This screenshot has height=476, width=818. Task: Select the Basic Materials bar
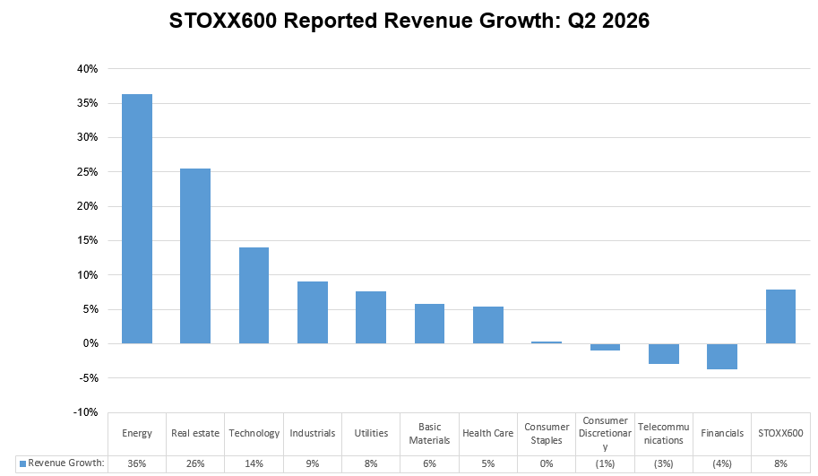429,324
